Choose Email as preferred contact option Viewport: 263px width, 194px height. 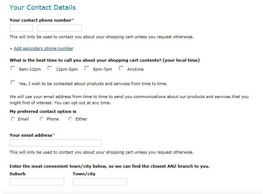[x=13, y=119]
